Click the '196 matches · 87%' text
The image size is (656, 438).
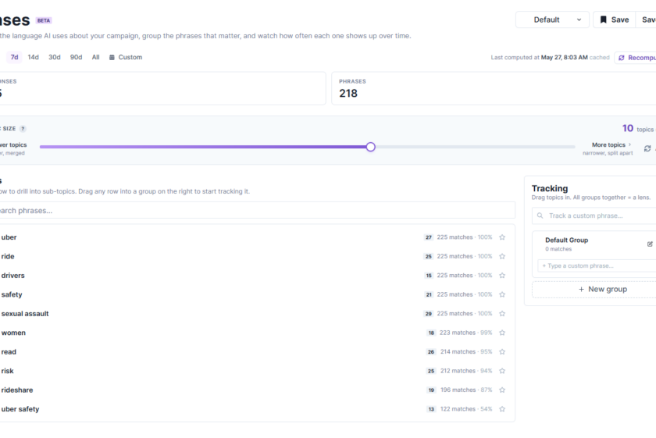[x=466, y=390]
